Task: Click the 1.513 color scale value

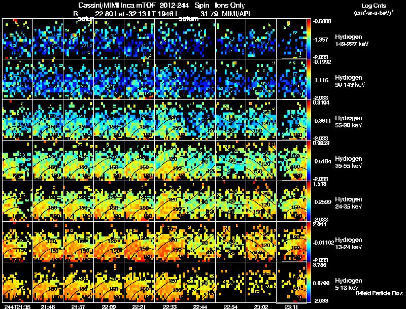Action: point(320,184)
